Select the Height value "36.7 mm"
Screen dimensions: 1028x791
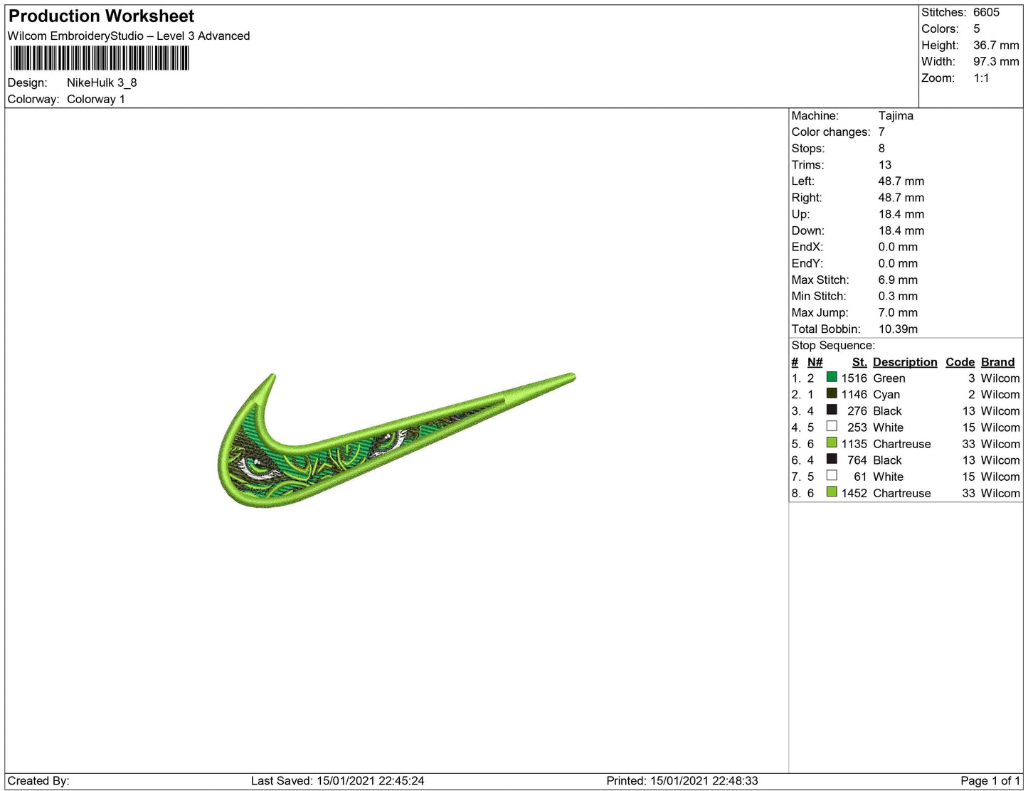pos(996,45)
